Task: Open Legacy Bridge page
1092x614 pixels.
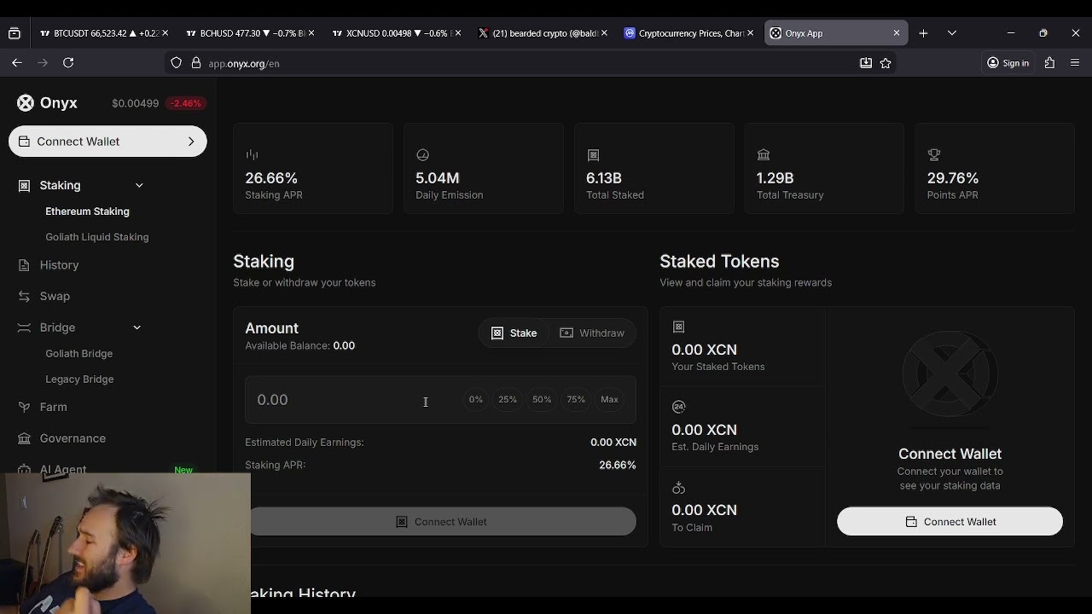Action: (79, 379)
